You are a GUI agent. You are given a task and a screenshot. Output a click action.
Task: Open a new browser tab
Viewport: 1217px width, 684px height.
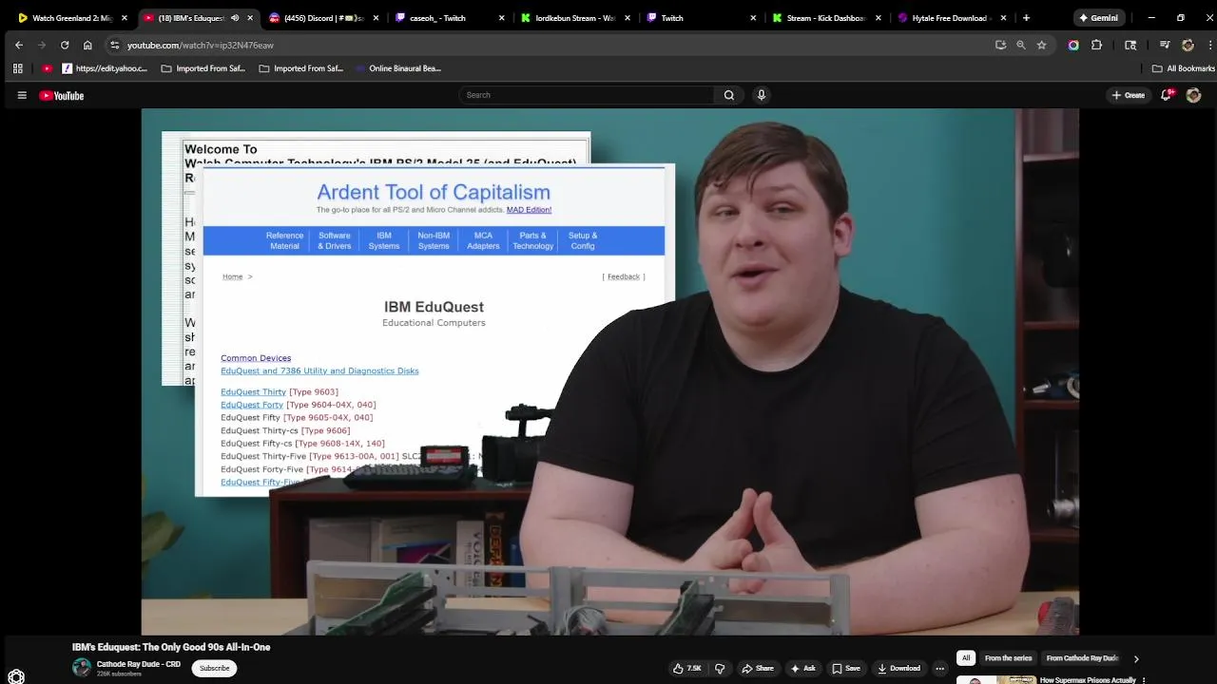click(x=1026, y=17)
